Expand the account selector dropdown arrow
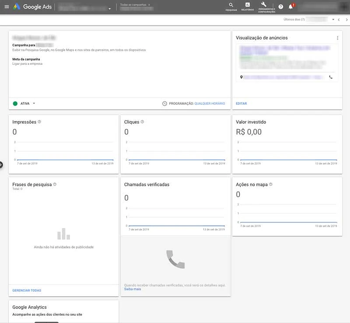 (x=110, y=9)
